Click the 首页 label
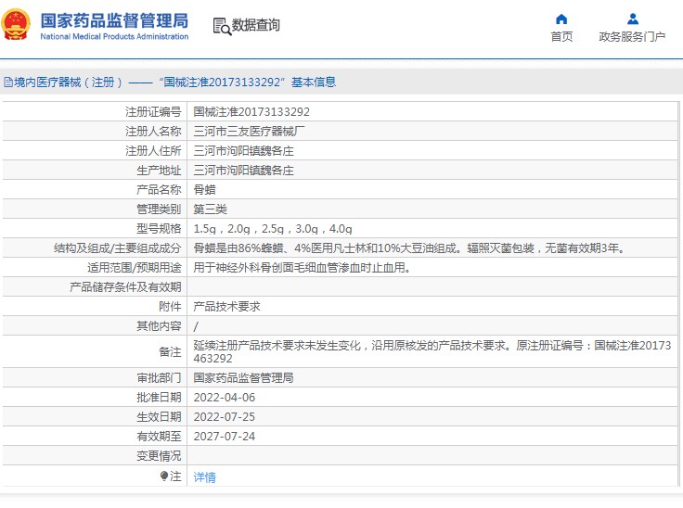This screenshot has height=508, width=683. 561,37
